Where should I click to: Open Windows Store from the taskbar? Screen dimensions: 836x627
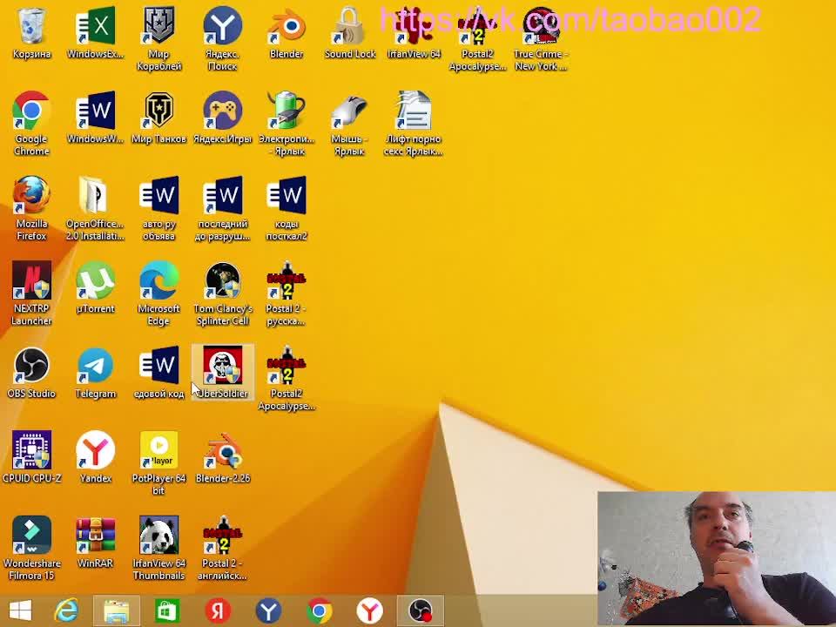166,610
